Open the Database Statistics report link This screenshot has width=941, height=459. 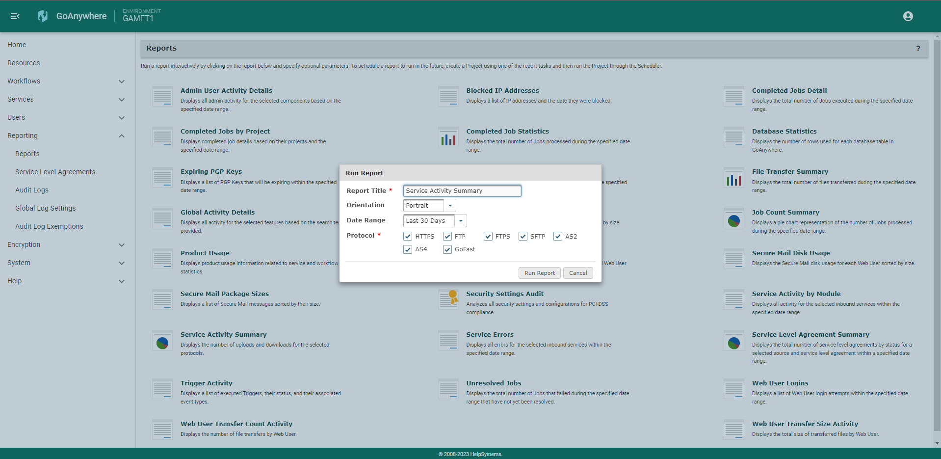pos(784,132)
